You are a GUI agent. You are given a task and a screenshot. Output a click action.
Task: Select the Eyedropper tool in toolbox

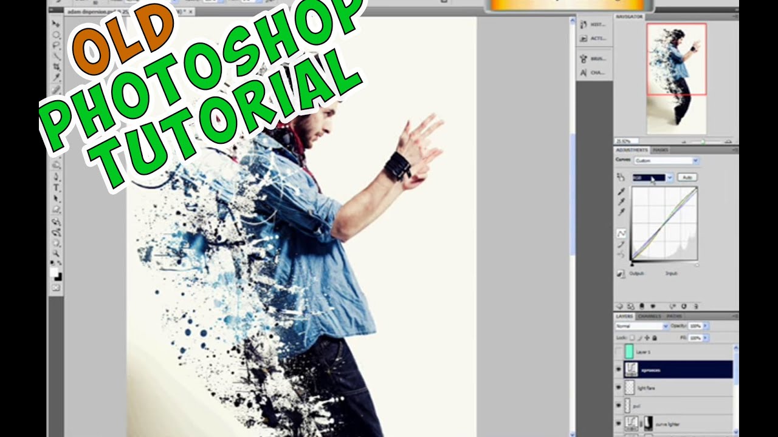56,78
